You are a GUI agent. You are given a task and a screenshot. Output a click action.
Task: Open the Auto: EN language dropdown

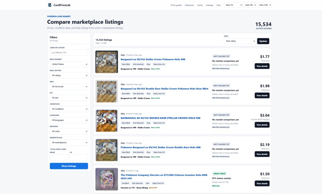[250, 5]
